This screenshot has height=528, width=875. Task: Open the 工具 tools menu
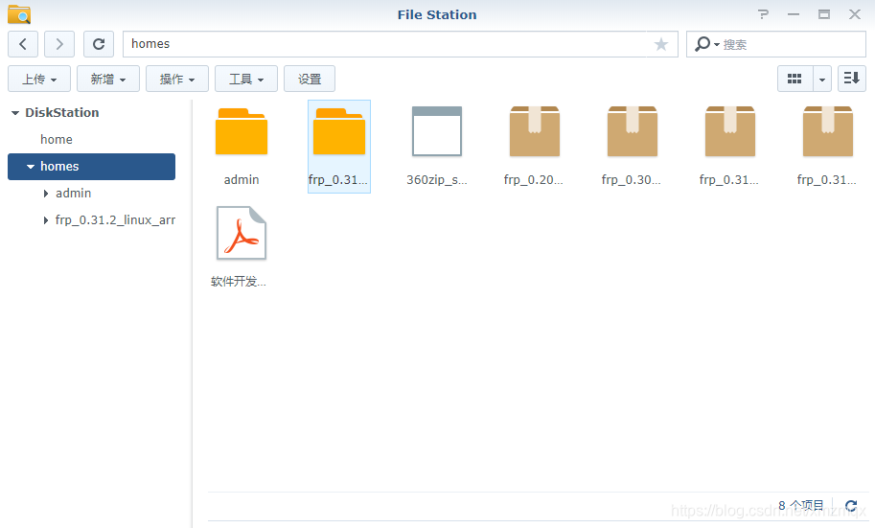[246, 79]
